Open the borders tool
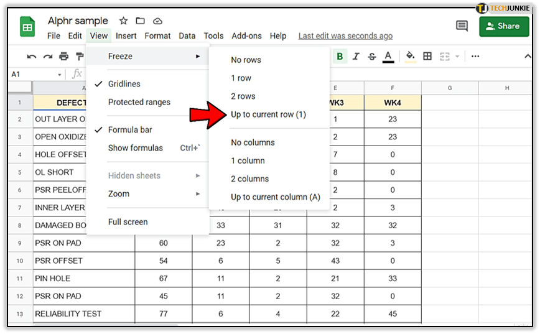The height and width of the screenshot is (334, 540). tap(427, 57)
